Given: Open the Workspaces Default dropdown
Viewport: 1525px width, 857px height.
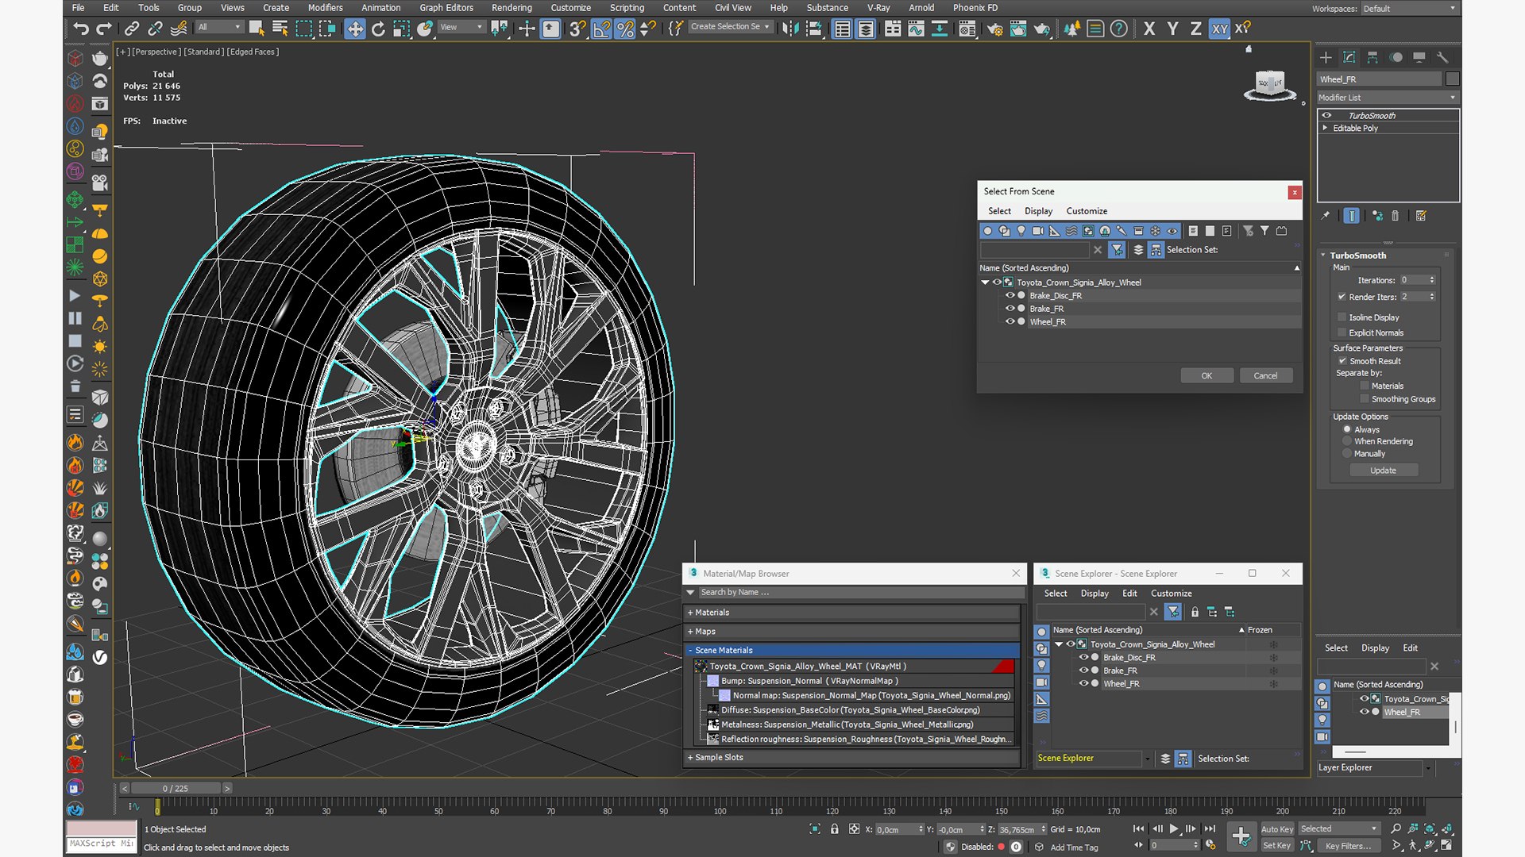Looking at the screenshot, I should [x=1410, y=9].
